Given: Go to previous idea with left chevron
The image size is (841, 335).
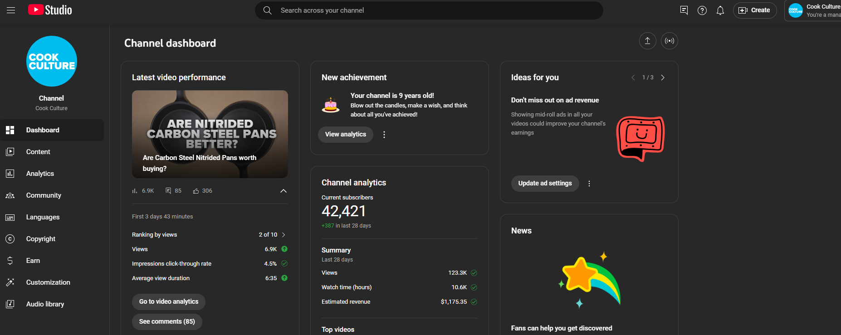Looking at the screenshot, I should 633,78.
